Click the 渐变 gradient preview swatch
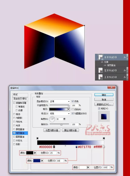Screen dimensions: 130x176 [x=58, y=109]
